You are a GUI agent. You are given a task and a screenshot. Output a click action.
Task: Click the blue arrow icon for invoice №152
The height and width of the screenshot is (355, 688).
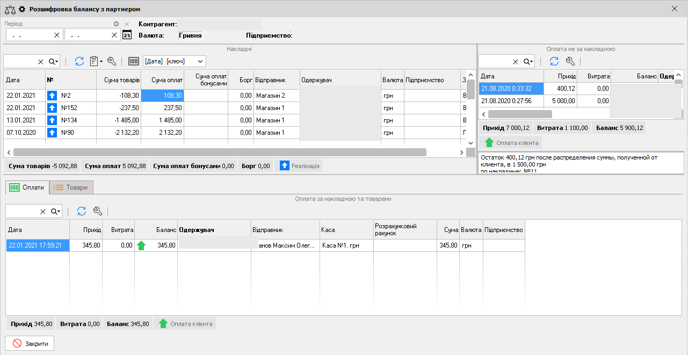[52, 108]
